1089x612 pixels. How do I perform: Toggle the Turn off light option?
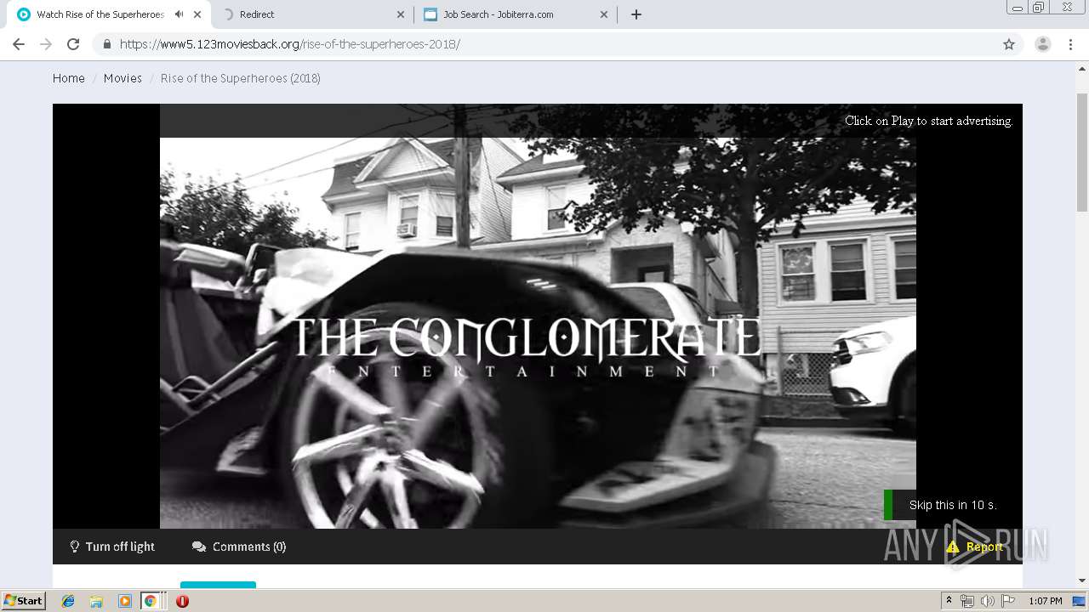(x=112, y=547)
